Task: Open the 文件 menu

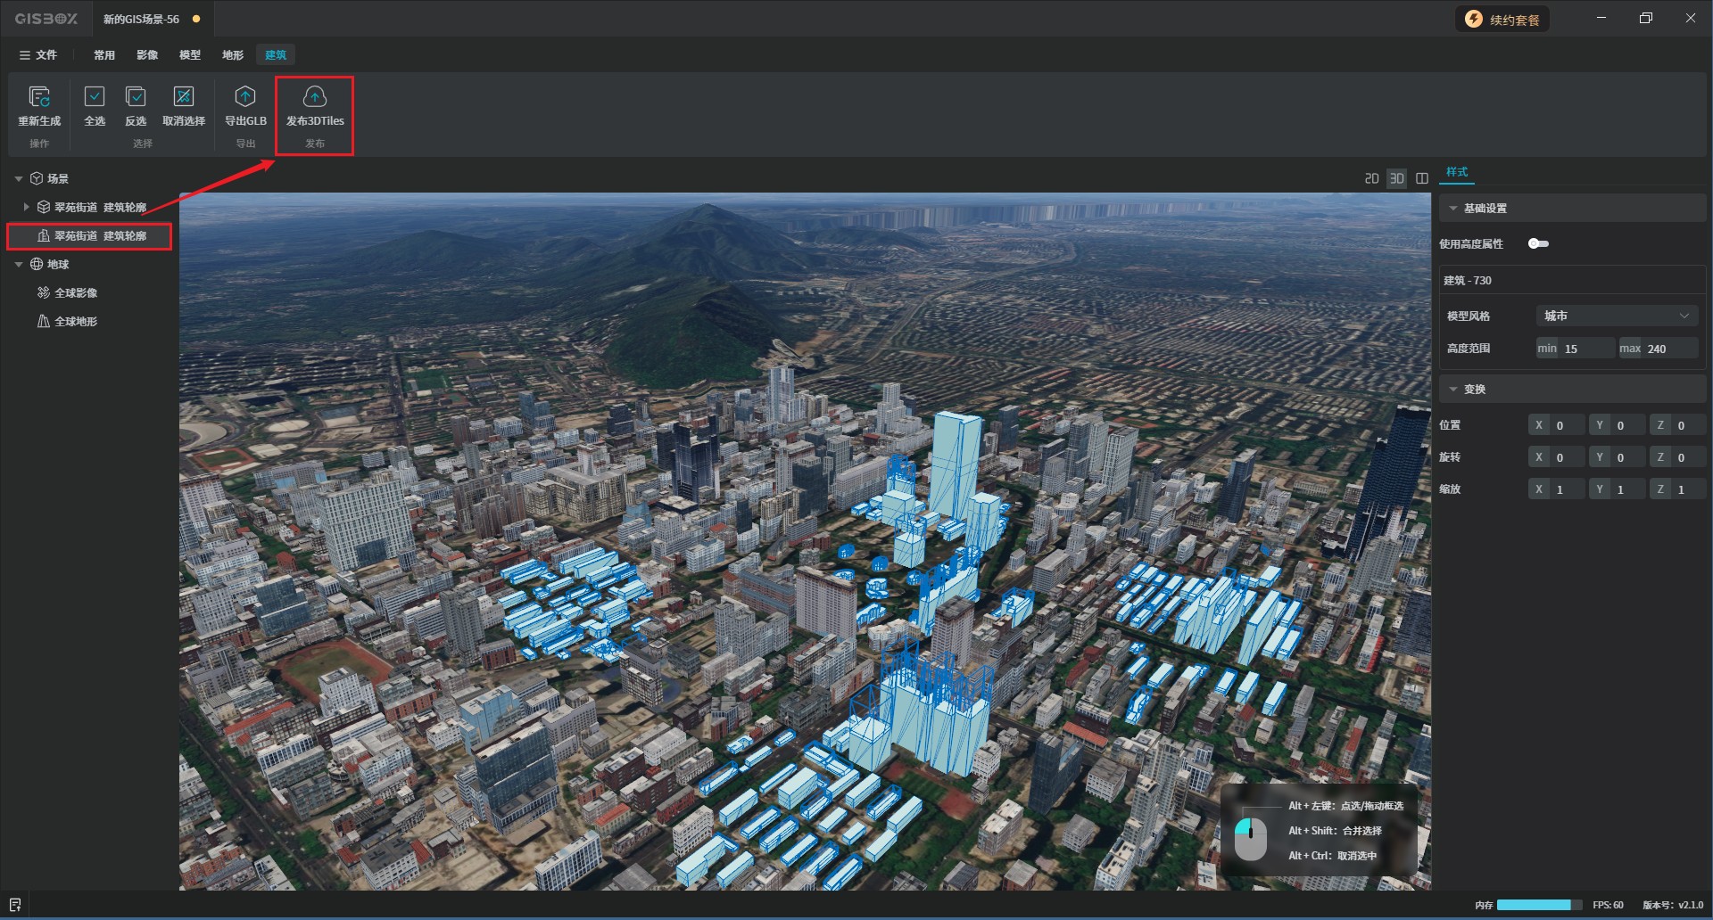Action: coord(38,55)
